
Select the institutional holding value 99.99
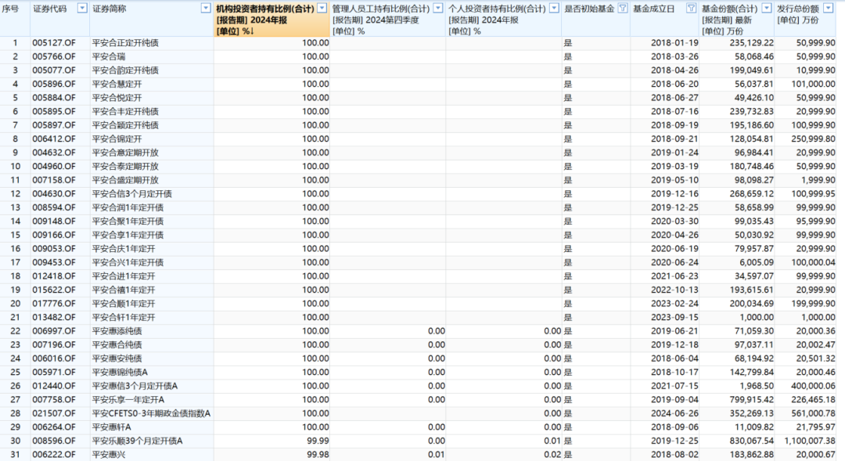[x=318, y=441]
